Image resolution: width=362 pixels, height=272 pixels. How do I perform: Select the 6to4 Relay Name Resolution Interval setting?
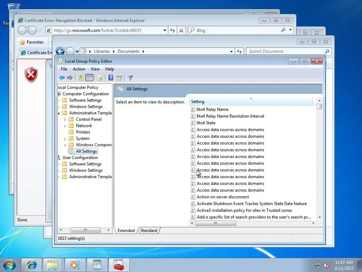(x=230, y=116)
